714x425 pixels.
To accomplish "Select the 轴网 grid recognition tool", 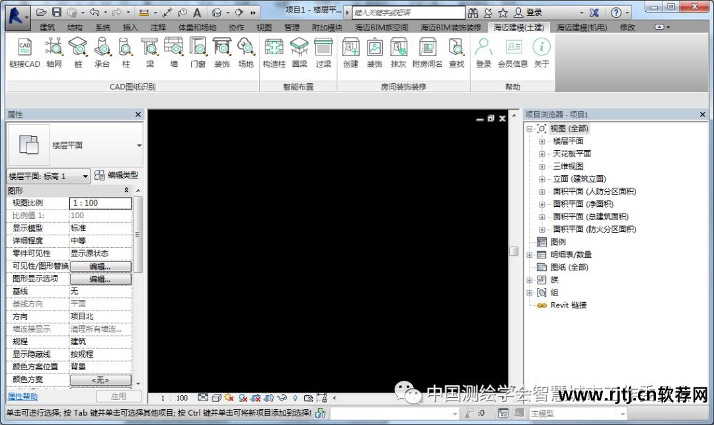I will point(54,53).
